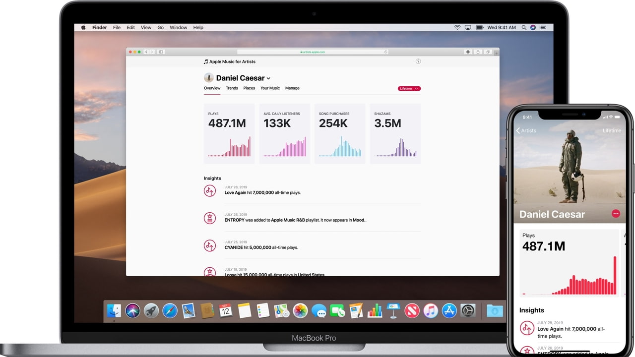Click the ENTROPY playlist insight icon in Safari
635x357 pixels.
click(x=210, y=218)
